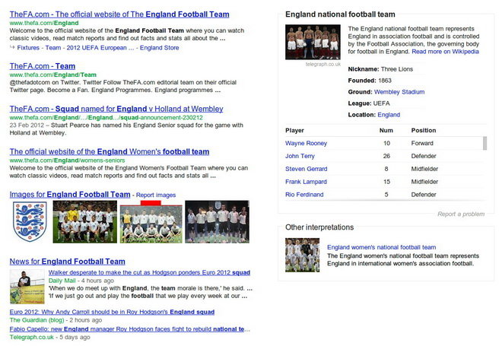Click the www.thefa.com/England/Team URL text
This screenshot has height=346, width=502.
pos(52,75)
